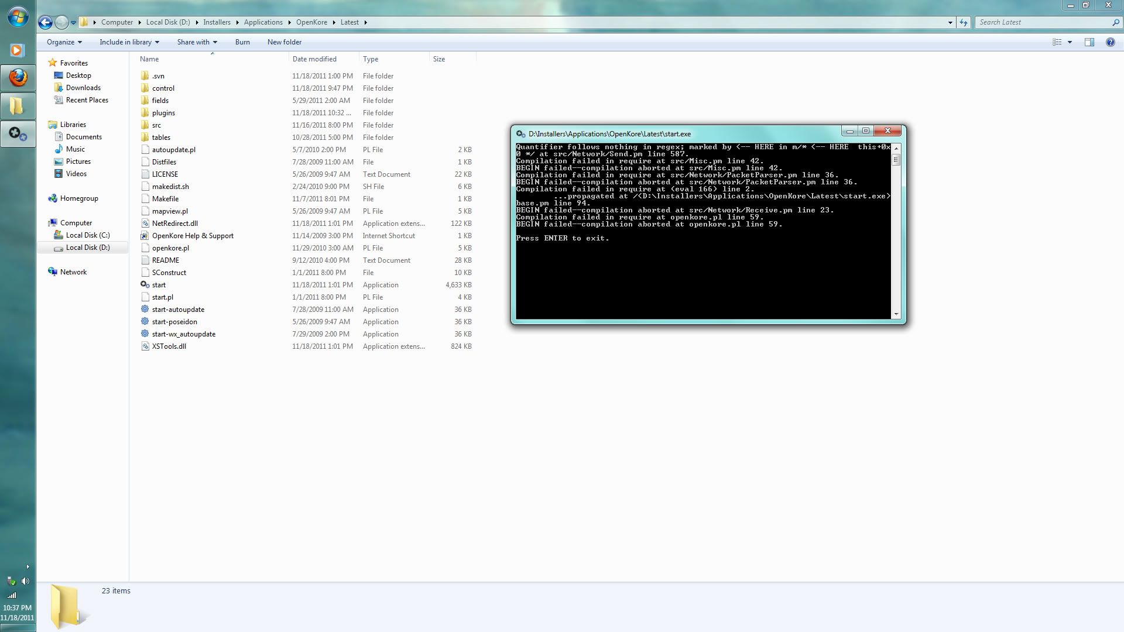1124x632 pixels.
Task: Switch to start.exe taskbar gears icon
Action: 18,134
